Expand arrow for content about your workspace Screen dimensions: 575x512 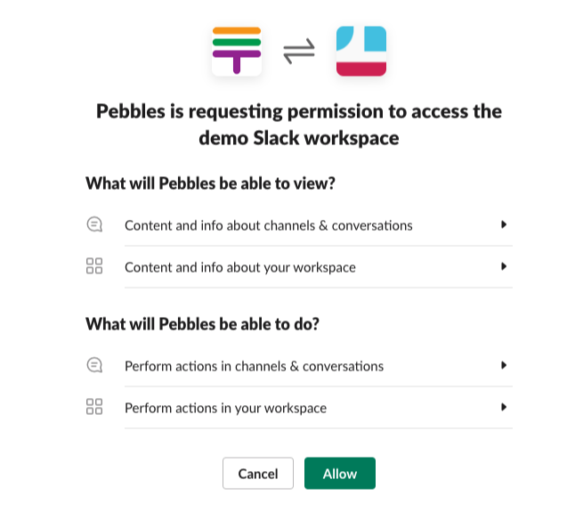click(x=504, y=266)
